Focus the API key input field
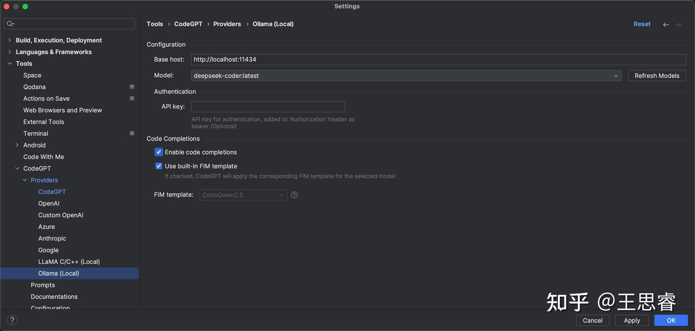 268,106
